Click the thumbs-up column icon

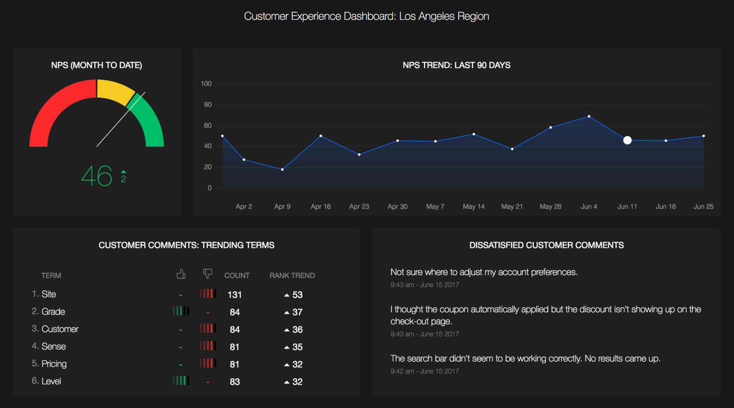point(181,273)
